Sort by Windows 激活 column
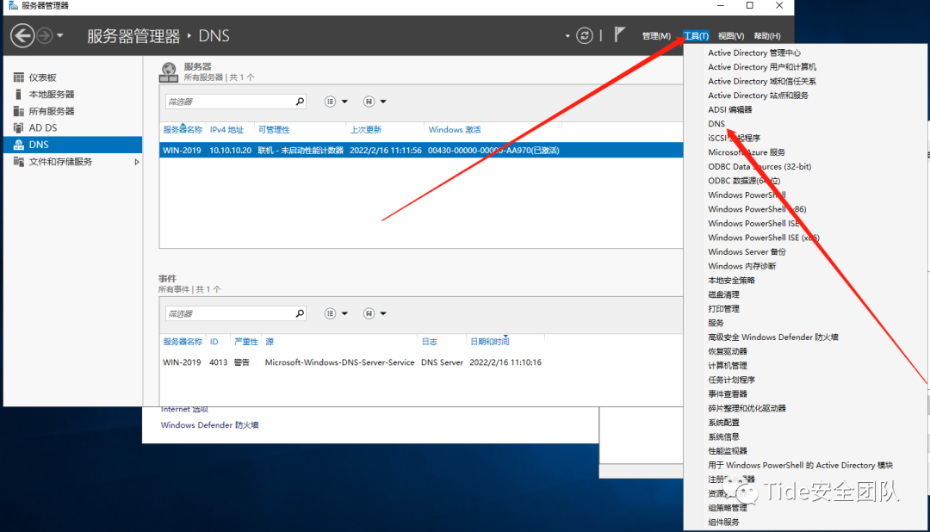The height and width of the screenshot is (532, 930). [x=455, y=130]
